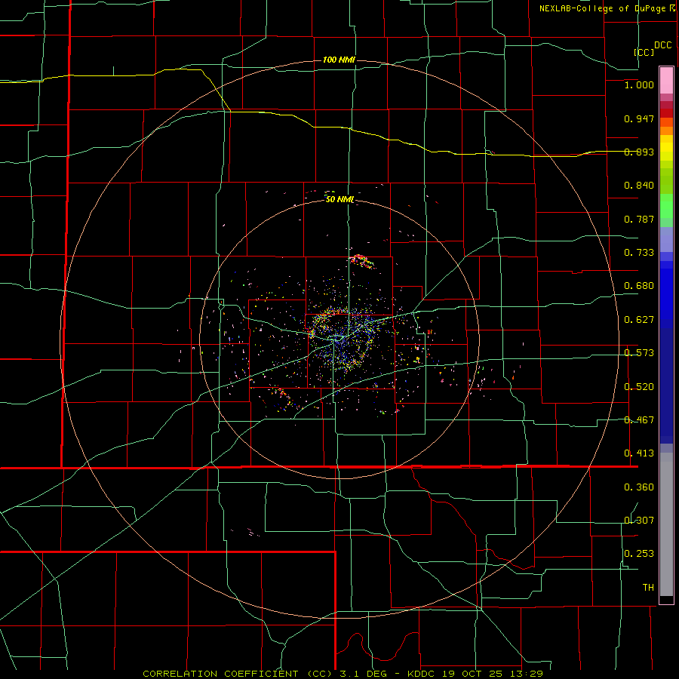Select the 1.000 scale value
The height and width of the screenshot is (679, 679).
click(639, 84)
